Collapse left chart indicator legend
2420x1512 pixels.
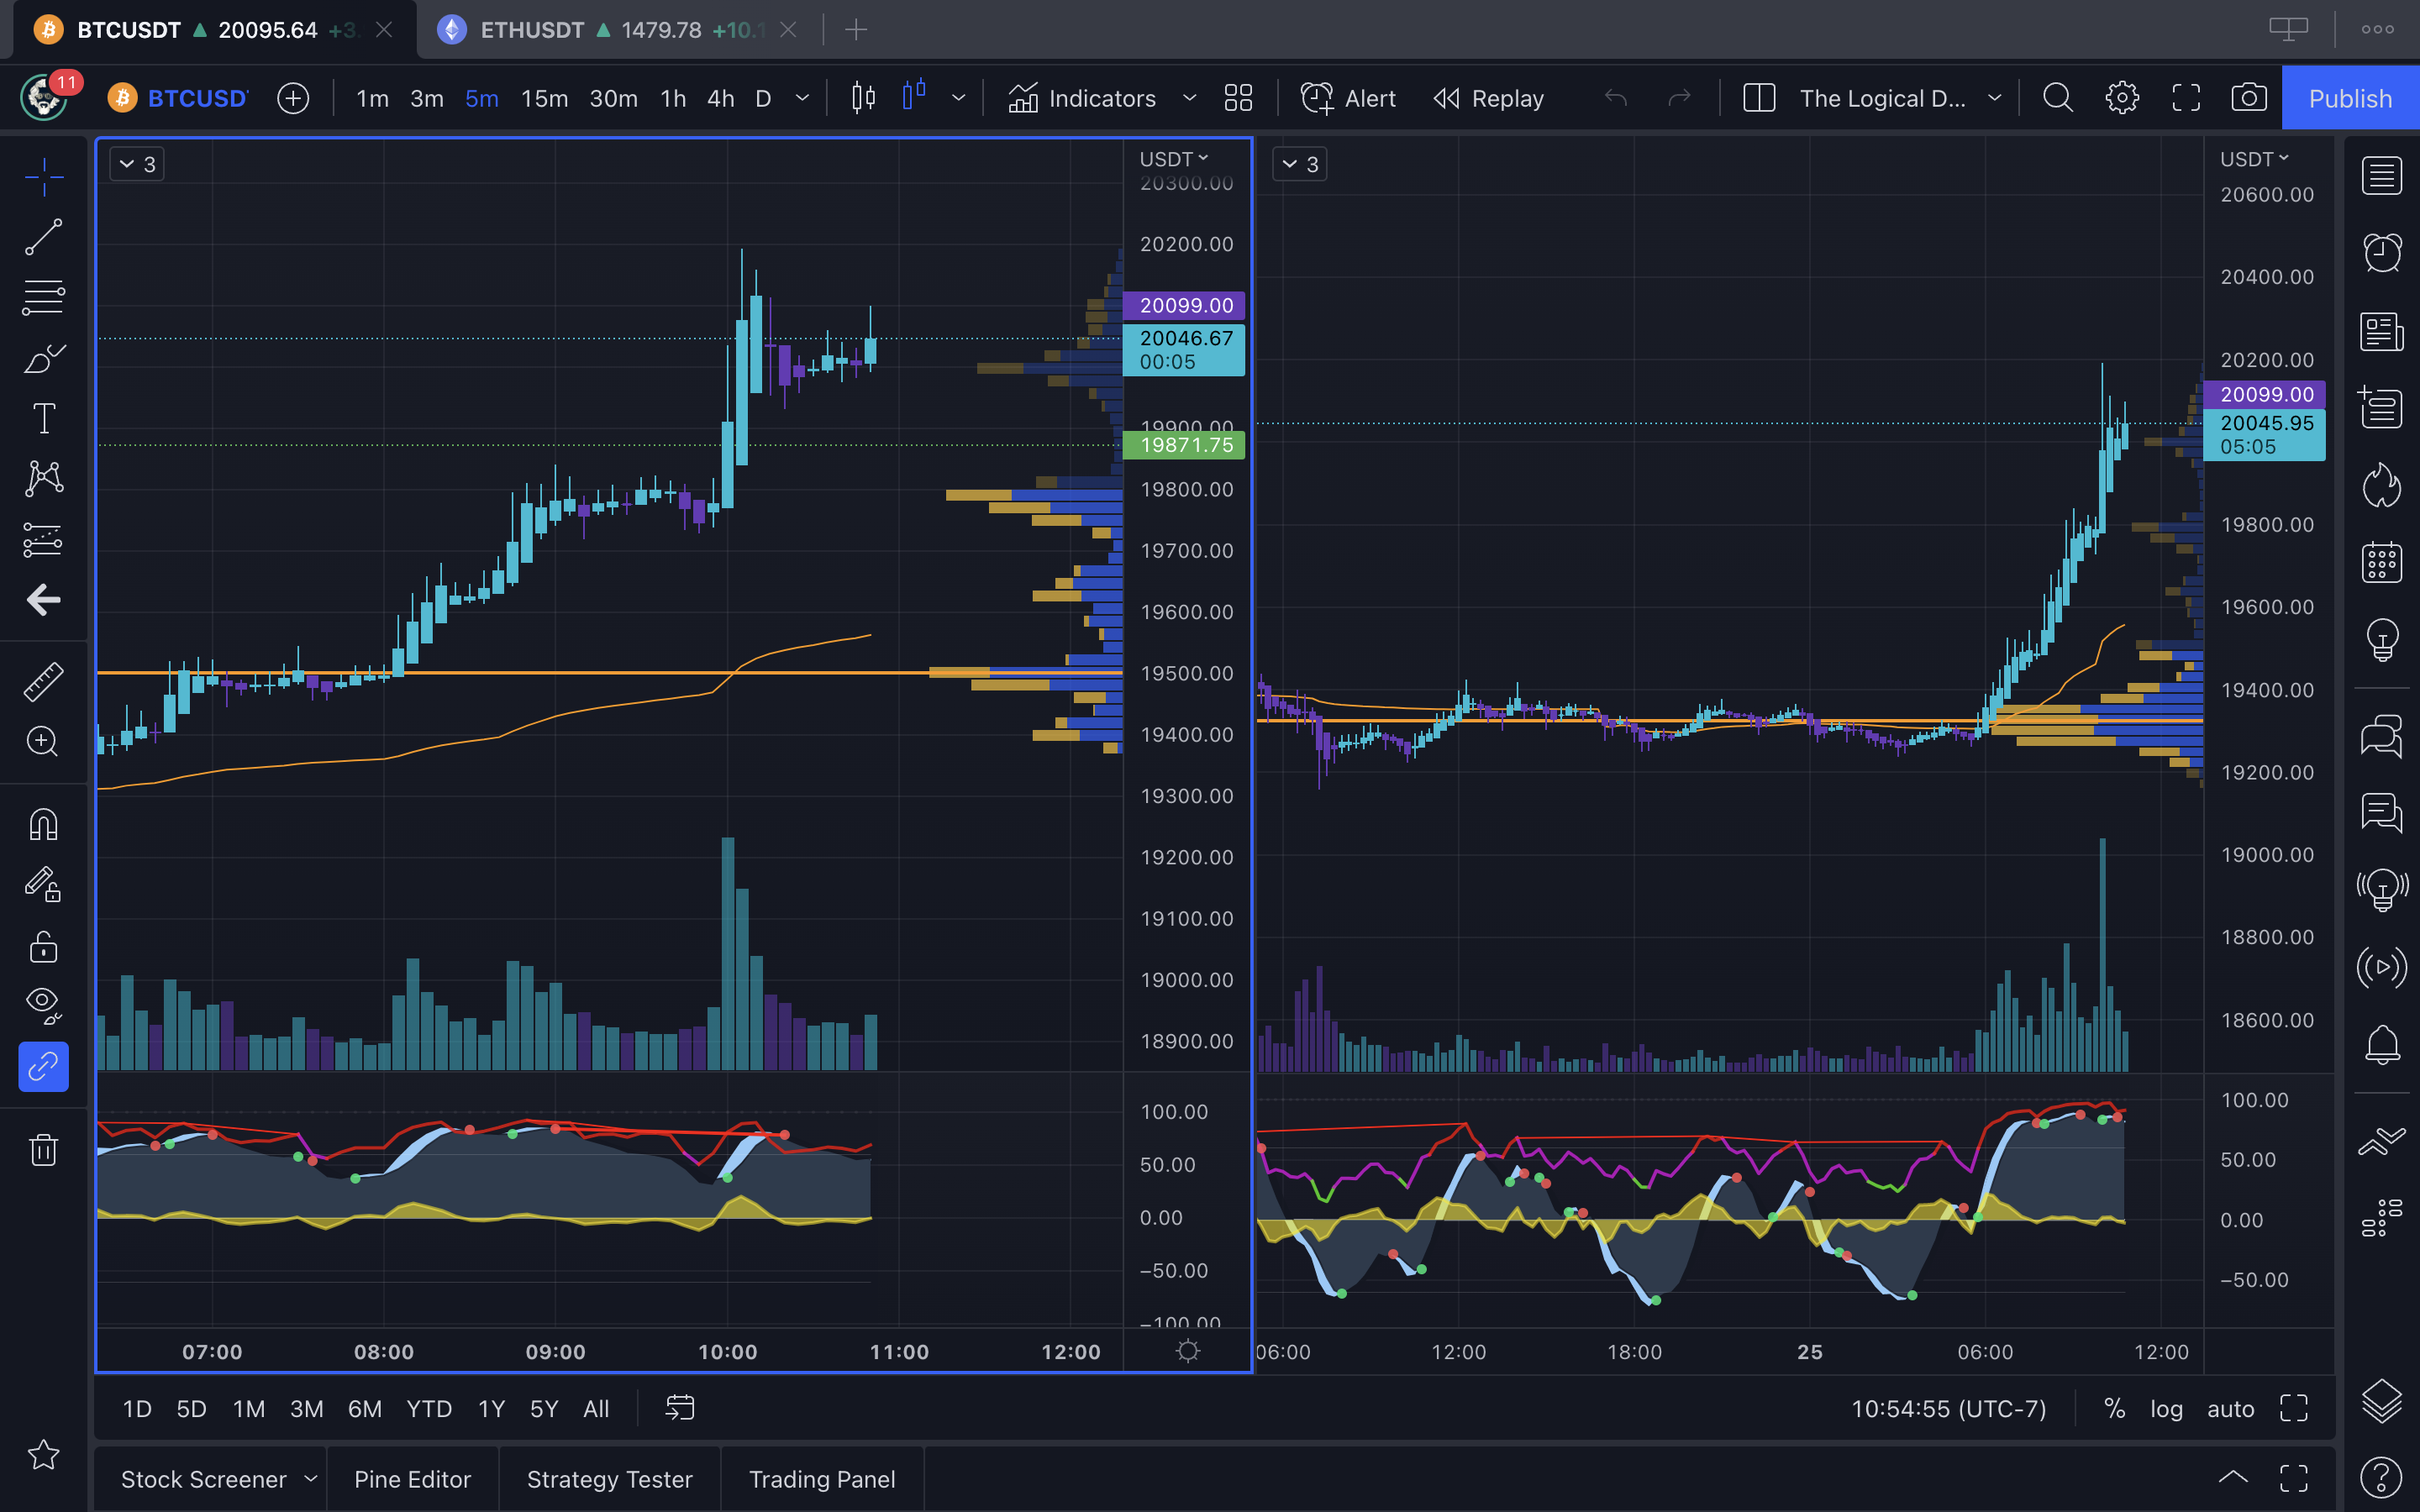click(137, 164)
